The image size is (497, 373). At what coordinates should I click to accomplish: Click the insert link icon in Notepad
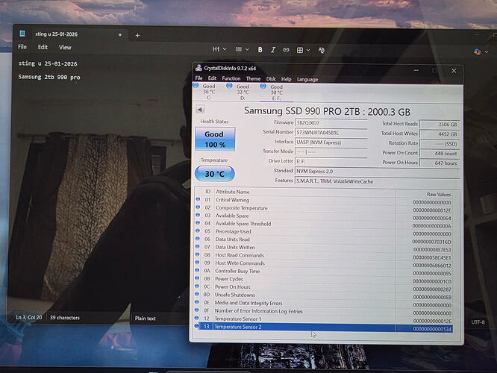click(286, 49)
